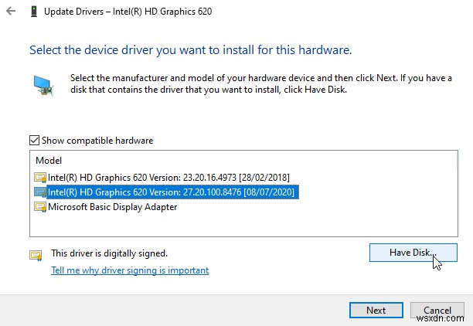Click the digitally signed certificate icon
This screenshot has width=473, height=326.
[x=35, y=254]
